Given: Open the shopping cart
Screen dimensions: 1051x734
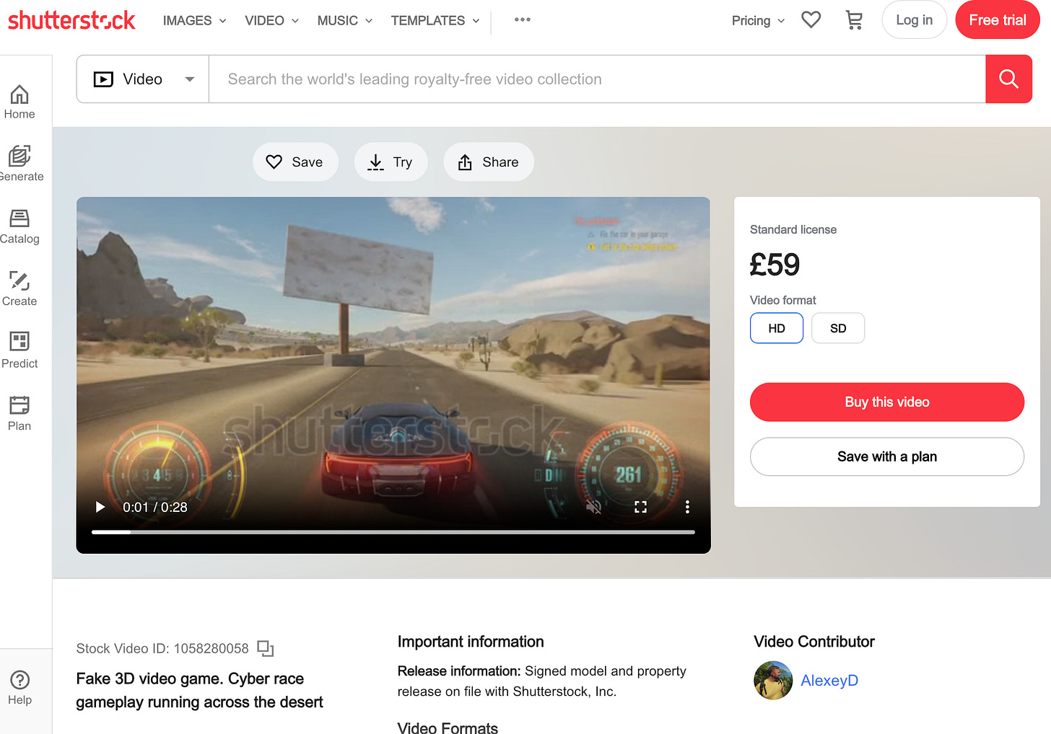Looking at the screenshot, I should (854, 20).
